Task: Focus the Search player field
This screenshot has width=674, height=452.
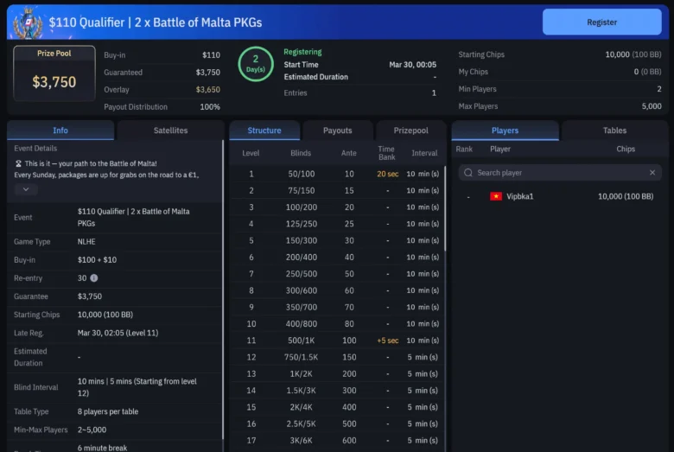Action: pos(560,173)
